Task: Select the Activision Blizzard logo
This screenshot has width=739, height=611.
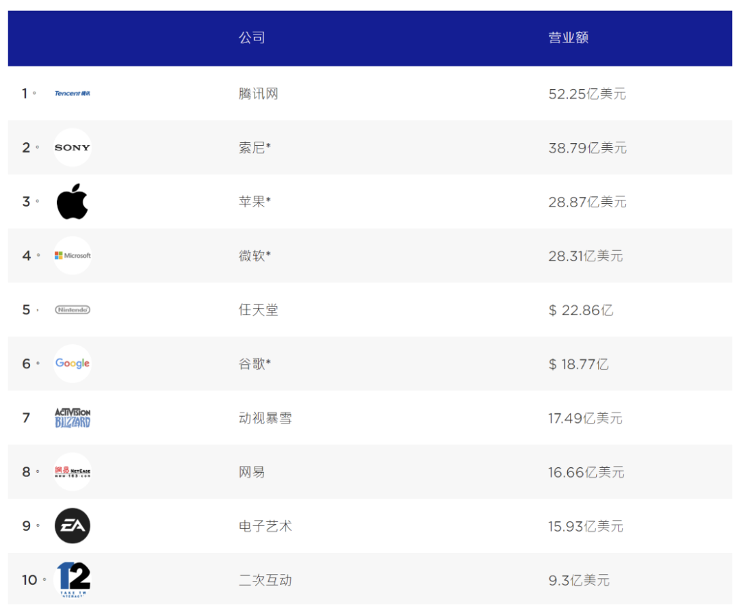Action: click(x=73, y=417)
